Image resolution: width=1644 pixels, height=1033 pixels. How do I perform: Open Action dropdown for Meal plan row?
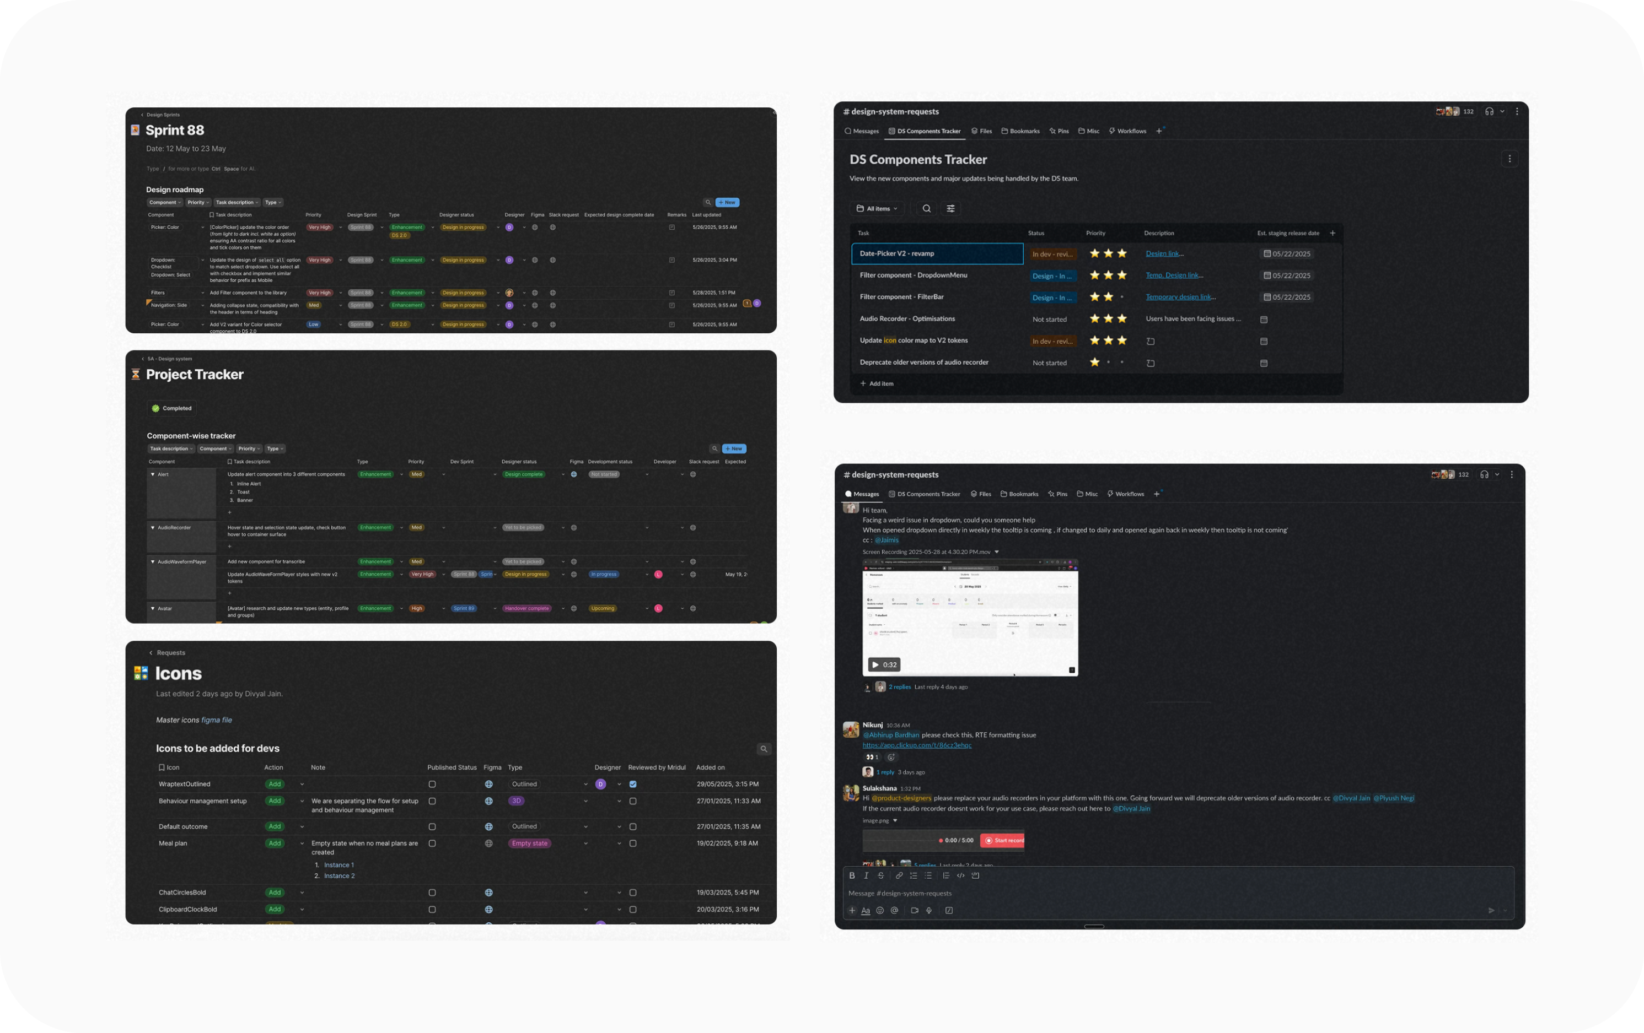[302, 843]
